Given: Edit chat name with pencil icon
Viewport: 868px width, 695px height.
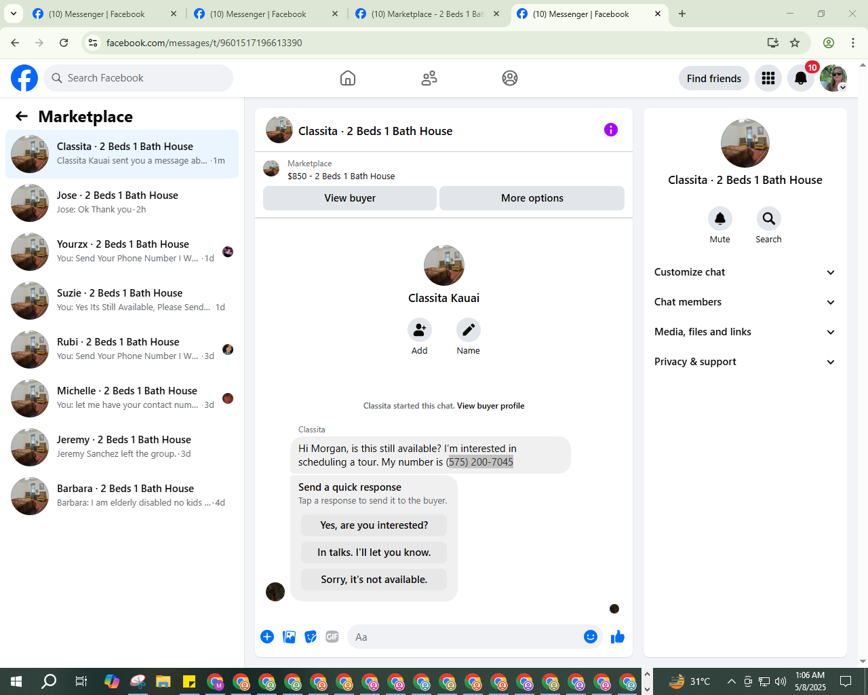Looking at the screenshot, I should (x=469, y=330).
